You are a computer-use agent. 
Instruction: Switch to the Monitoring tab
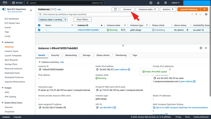point(121,55)
